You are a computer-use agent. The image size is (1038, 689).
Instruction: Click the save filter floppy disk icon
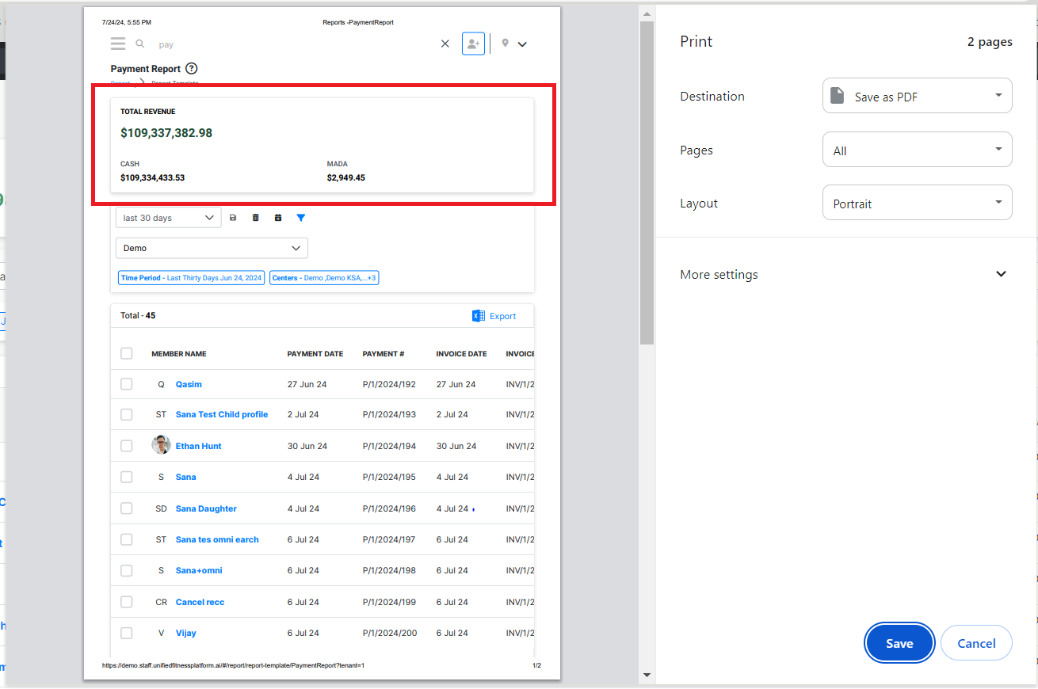pos(233,218)
